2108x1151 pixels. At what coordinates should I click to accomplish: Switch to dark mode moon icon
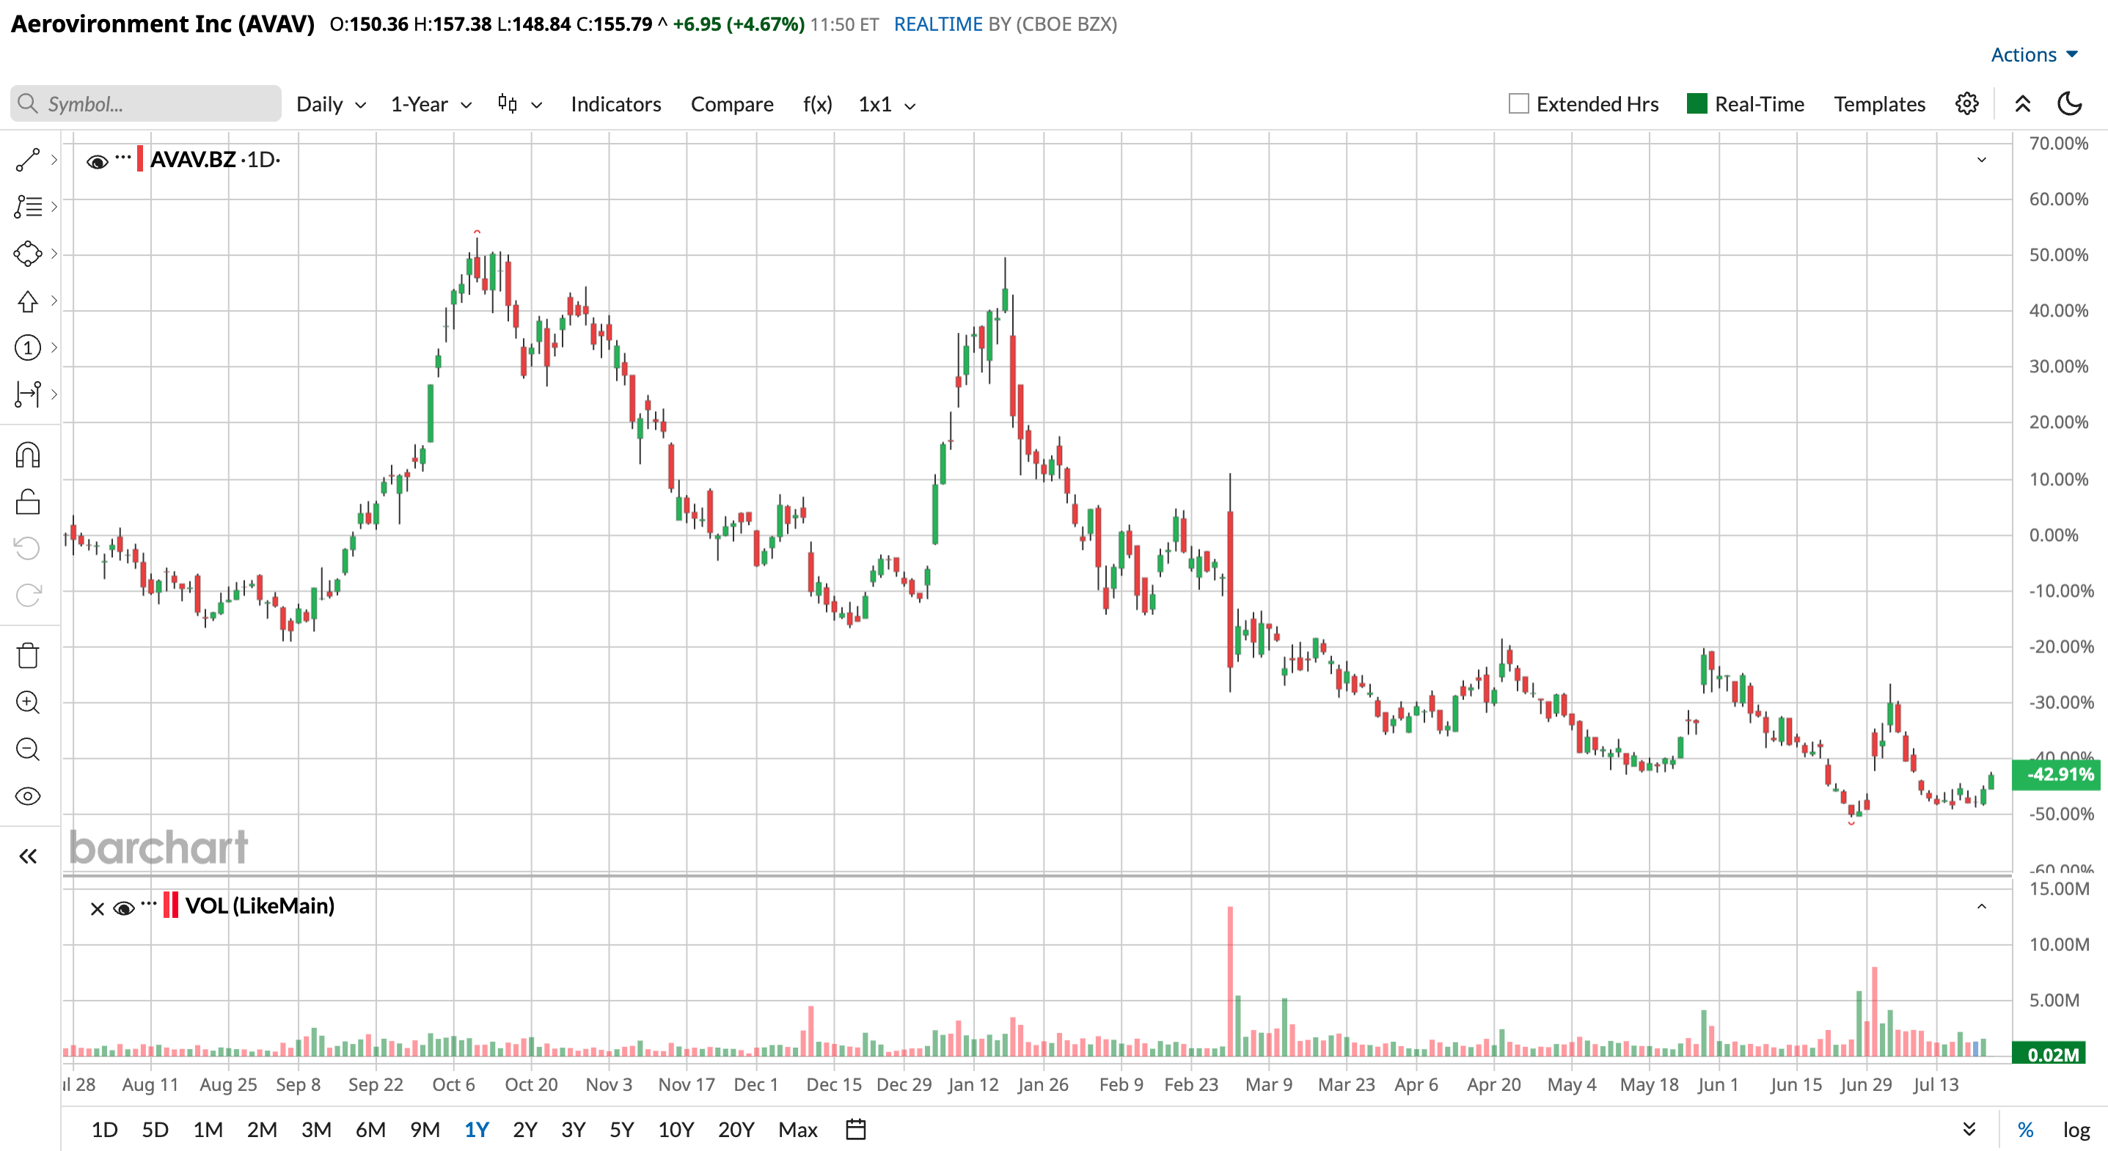point(2070,104)
